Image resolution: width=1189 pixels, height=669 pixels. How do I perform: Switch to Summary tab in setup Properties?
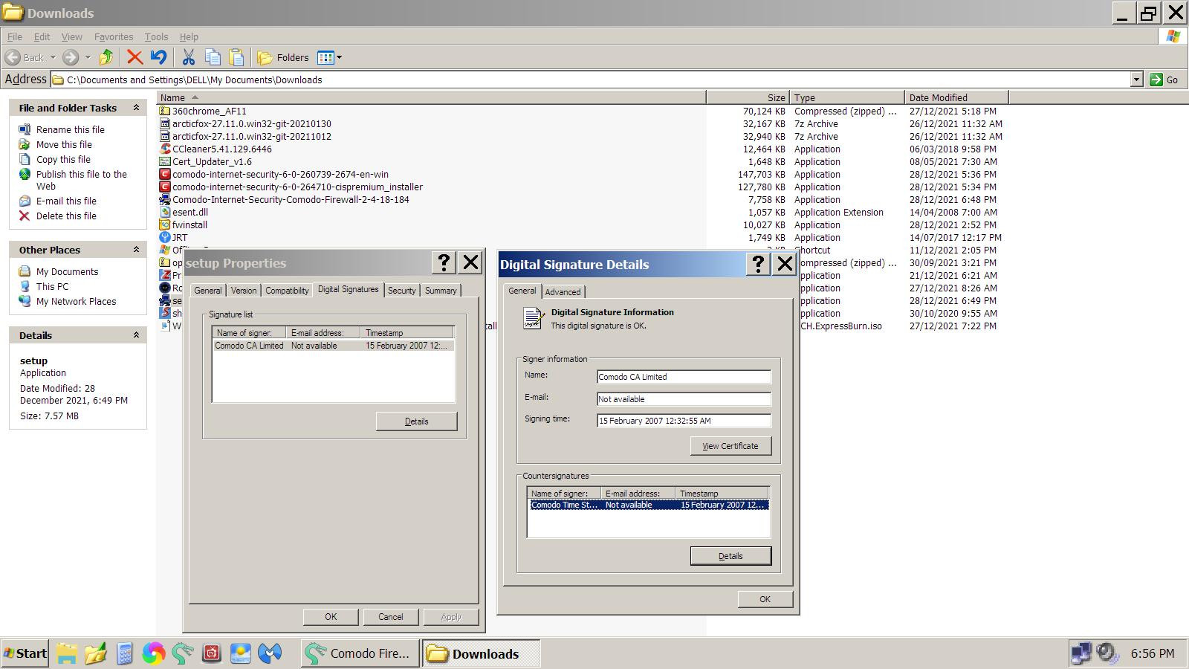(441, 291)
